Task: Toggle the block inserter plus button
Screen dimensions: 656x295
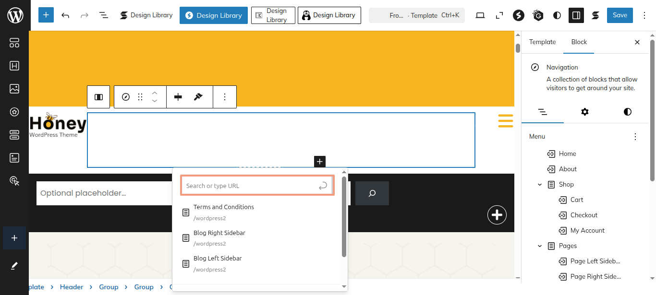Action: [46, 15]
